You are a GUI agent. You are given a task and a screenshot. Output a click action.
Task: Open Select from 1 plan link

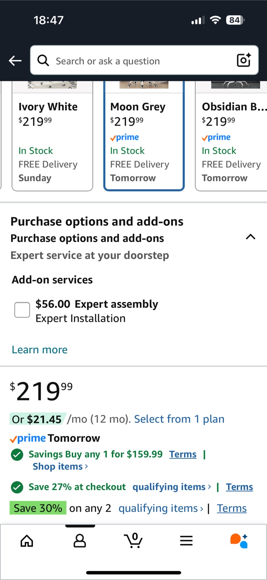(x=179, y=419)
